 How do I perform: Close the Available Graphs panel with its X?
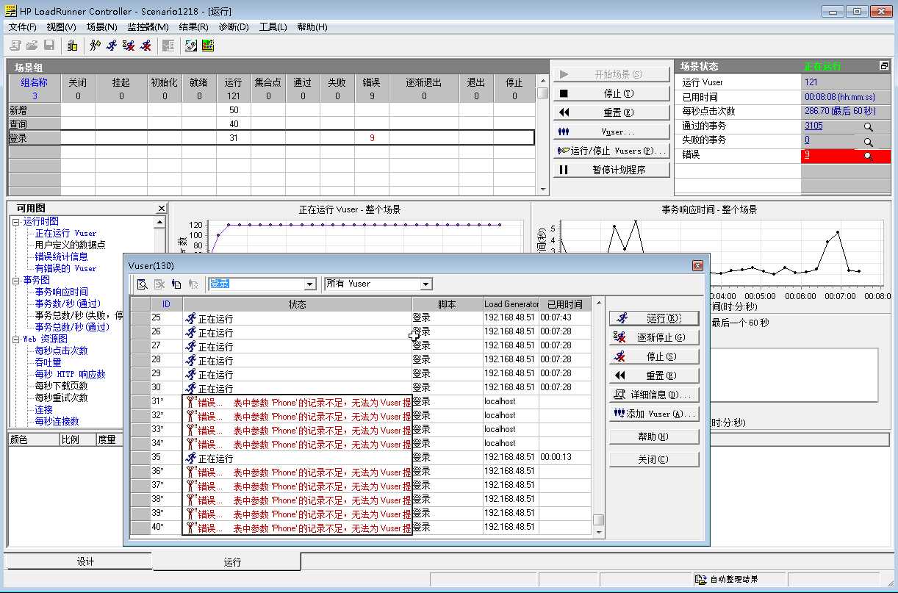click(162, 209)
